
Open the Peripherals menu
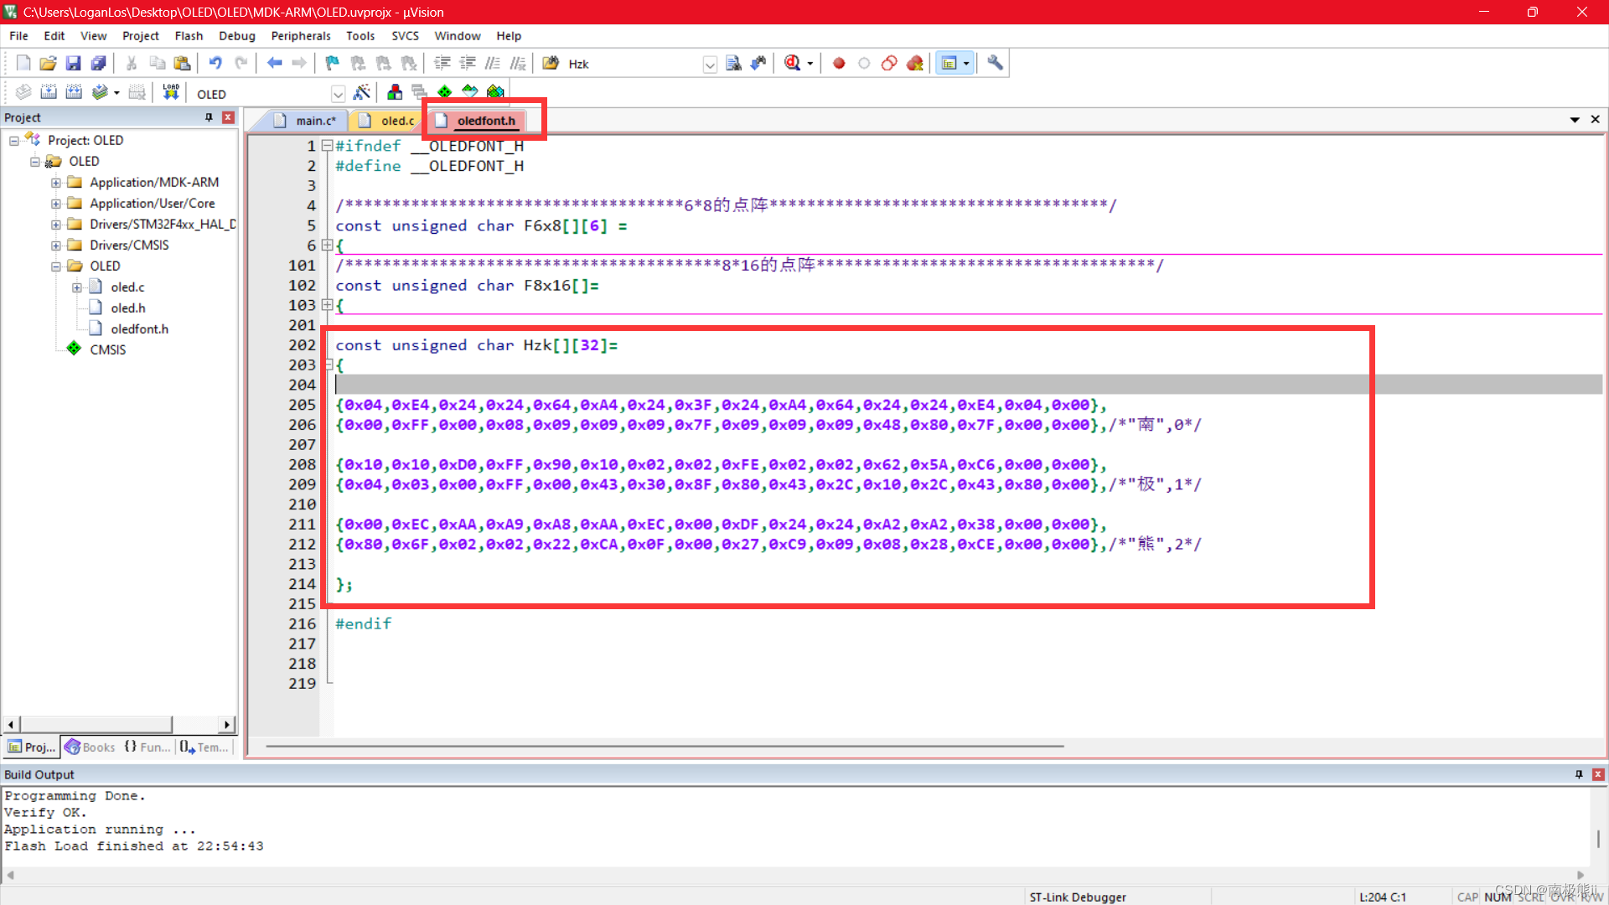click(301, 35)
